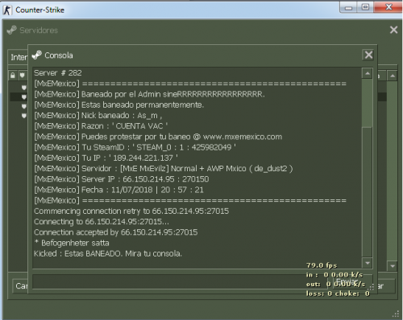Screen dimensions: 403x320
Task: Sort servers by the padlock column header
Action: coord(13,76)
